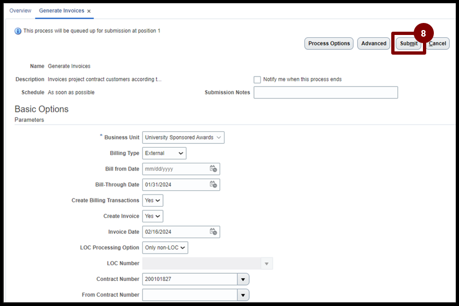Open the Create Invoice dropdown
Screen dimensions: 459x306
[153, 216]
